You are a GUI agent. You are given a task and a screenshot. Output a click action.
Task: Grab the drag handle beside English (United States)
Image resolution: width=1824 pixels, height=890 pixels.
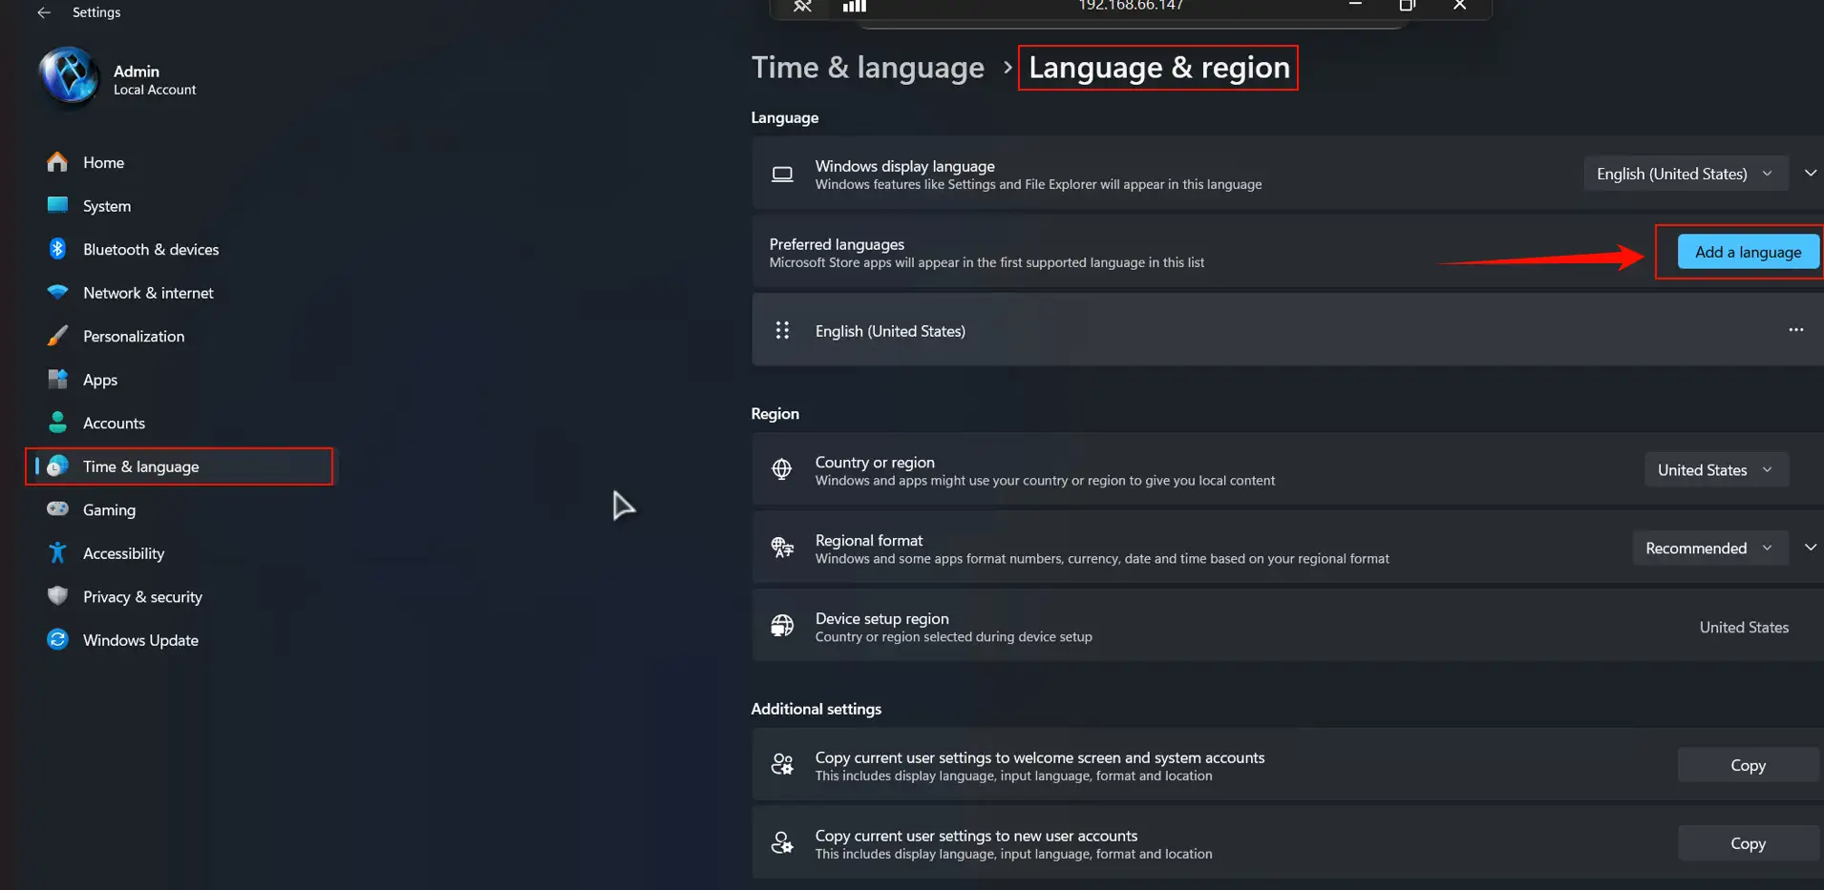point(782,330)
